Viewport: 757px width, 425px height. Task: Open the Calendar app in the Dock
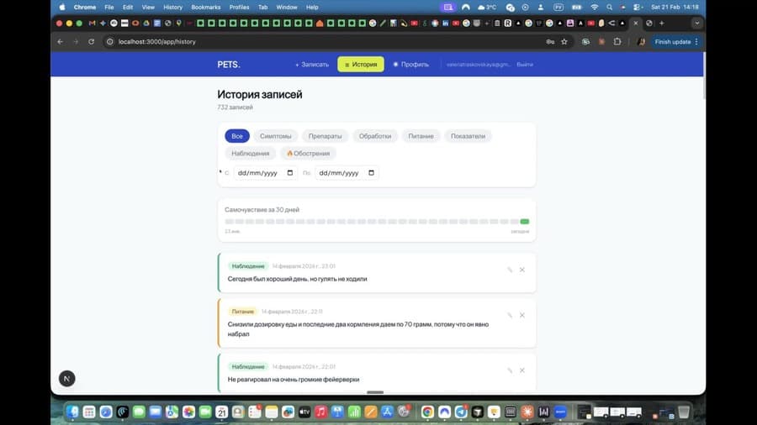pyautogui.click(x=221, y=412)
